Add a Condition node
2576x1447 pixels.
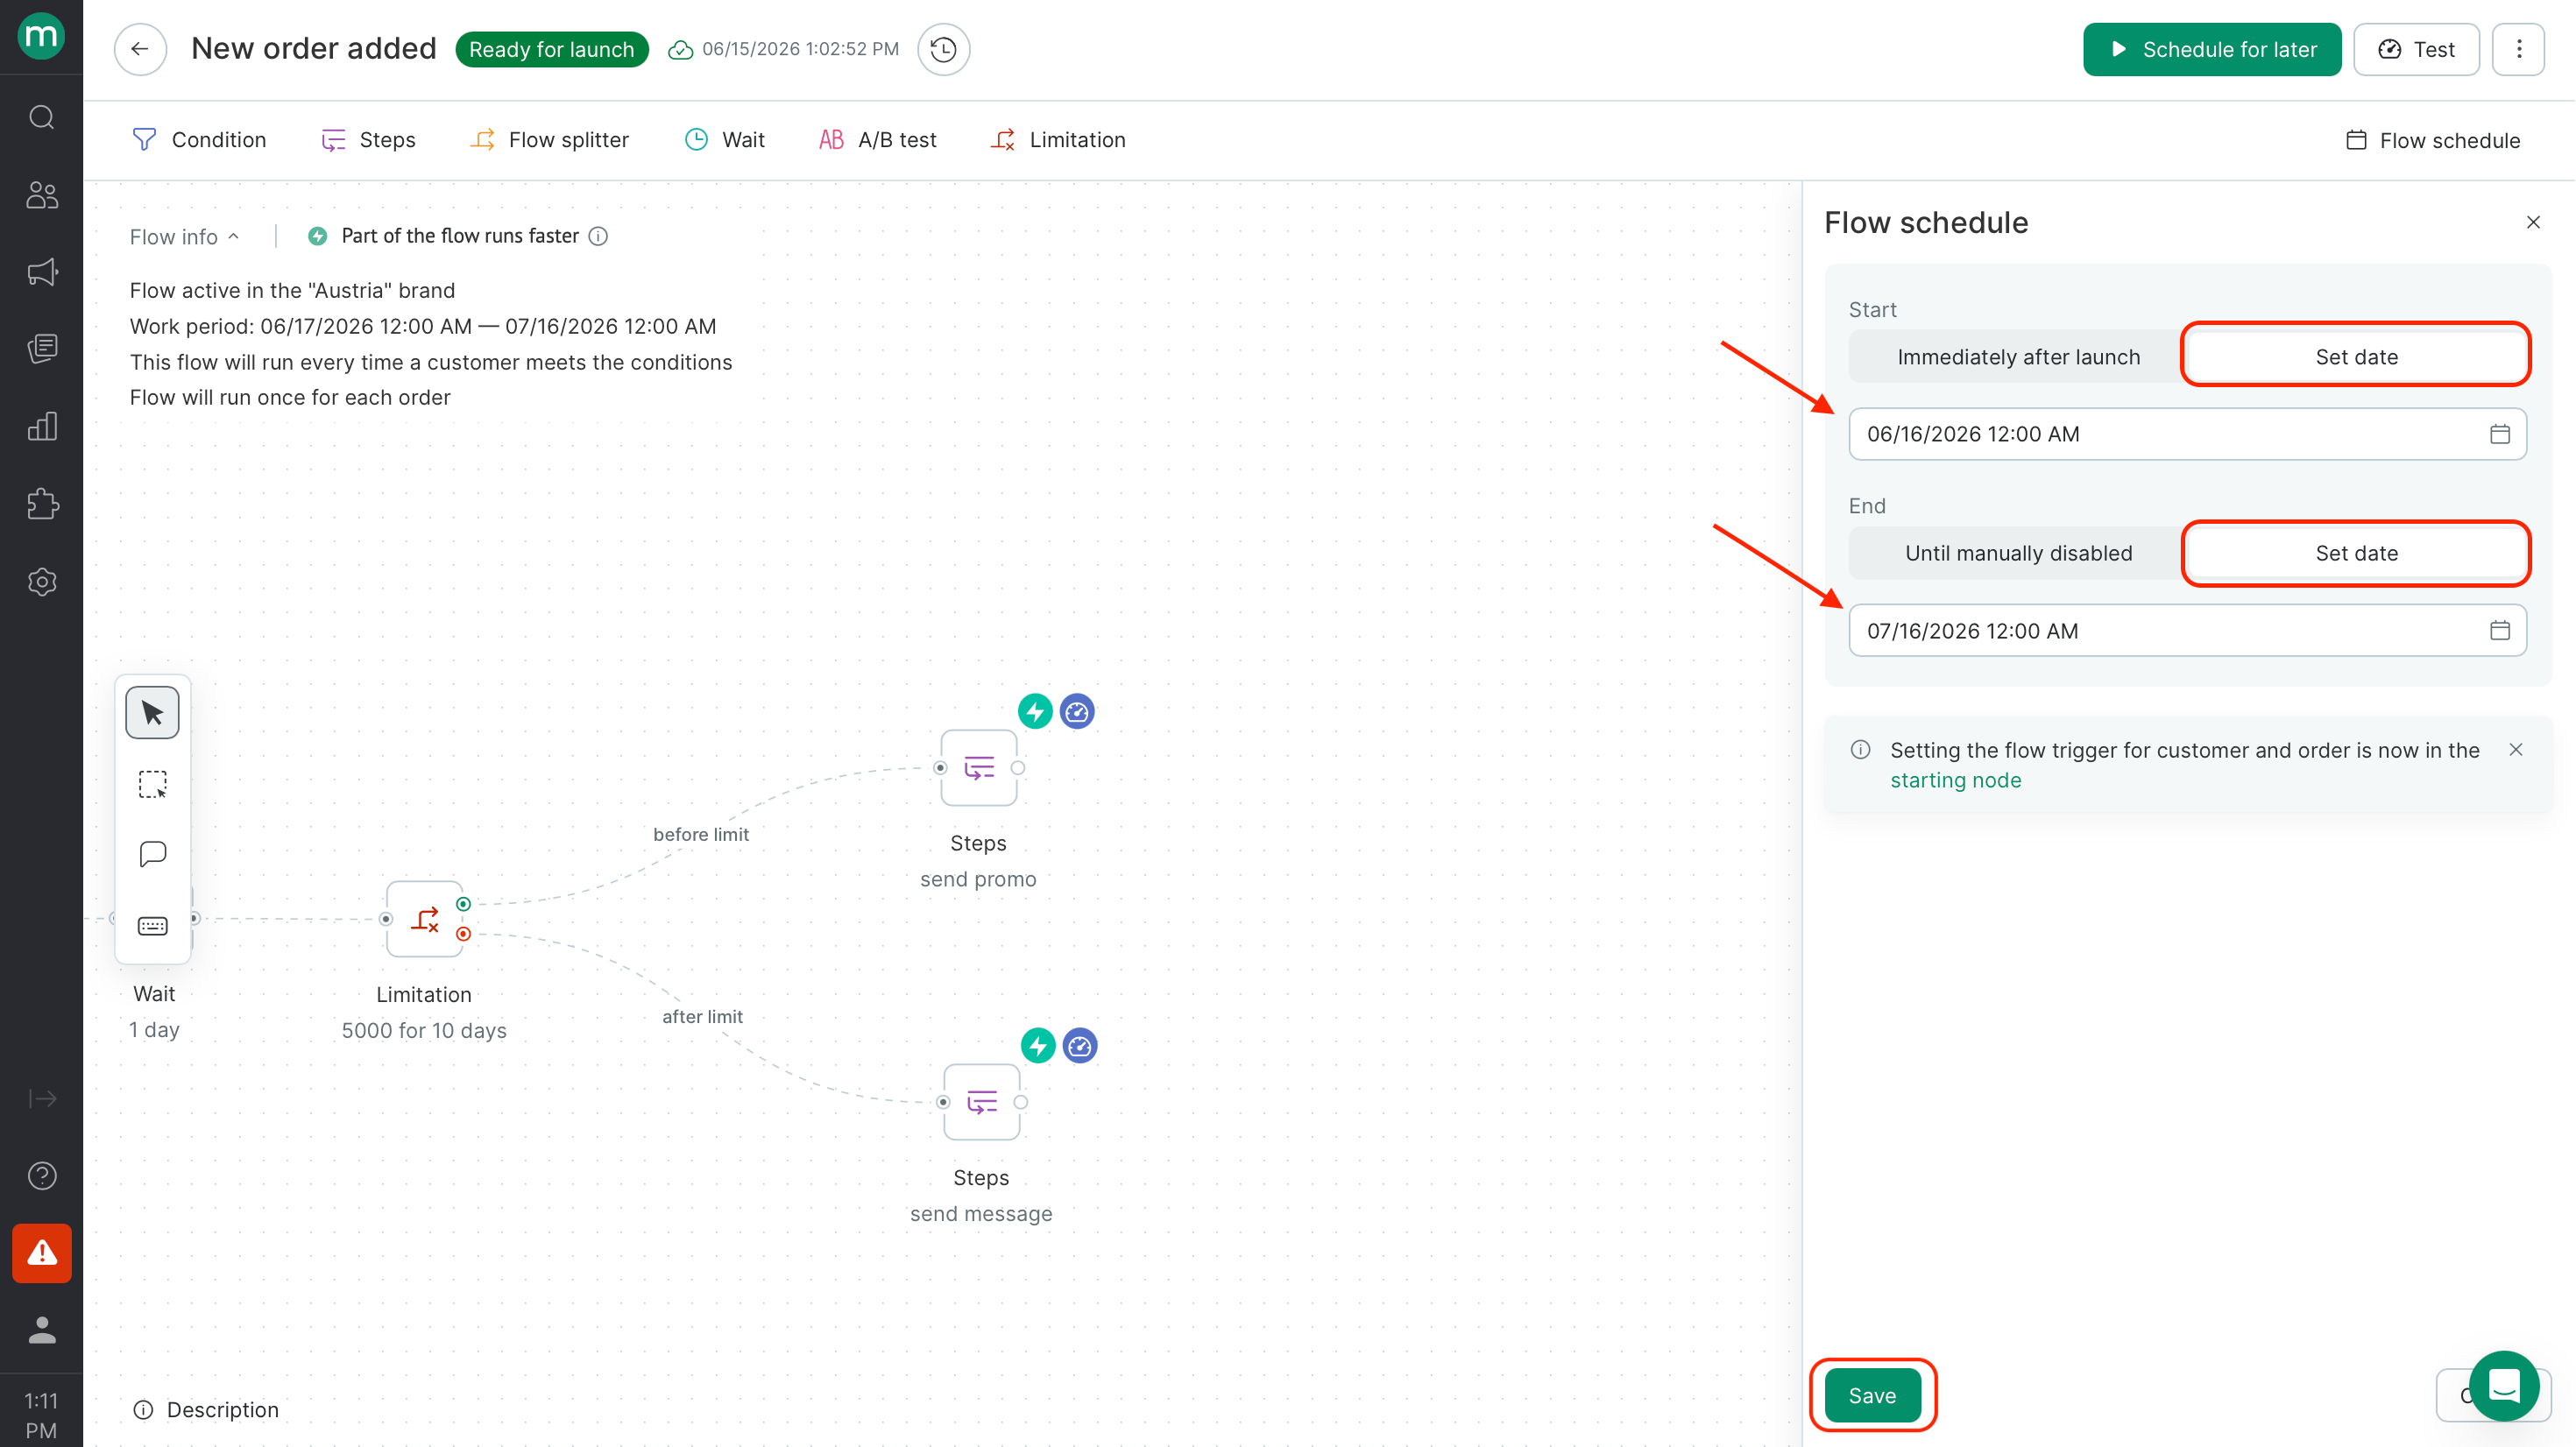199,140
